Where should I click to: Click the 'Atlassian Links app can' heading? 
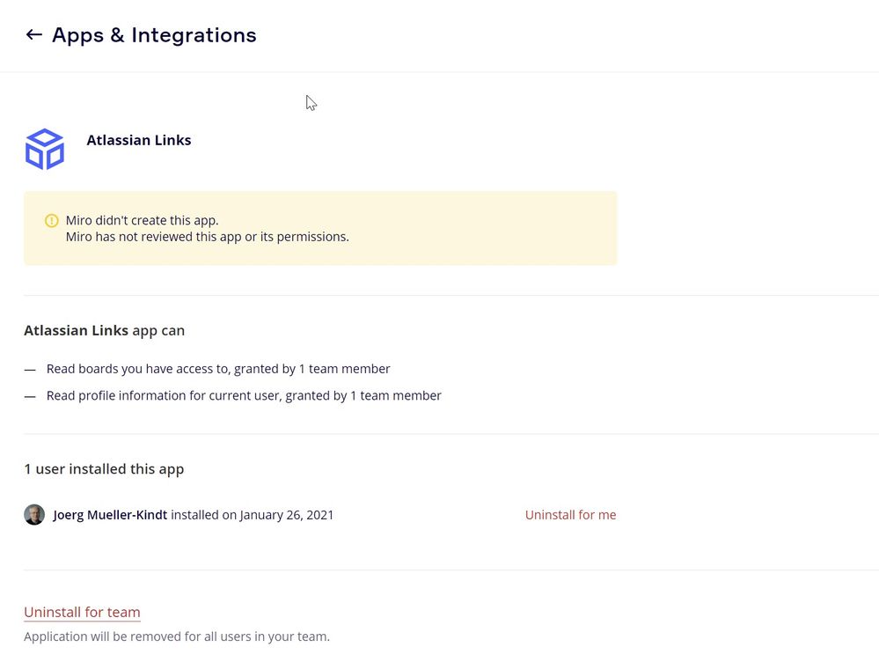(104, 331)
